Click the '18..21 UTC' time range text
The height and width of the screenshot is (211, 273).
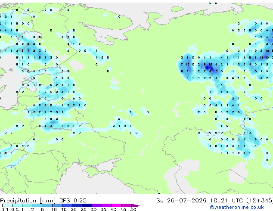(x=226, y=201)
